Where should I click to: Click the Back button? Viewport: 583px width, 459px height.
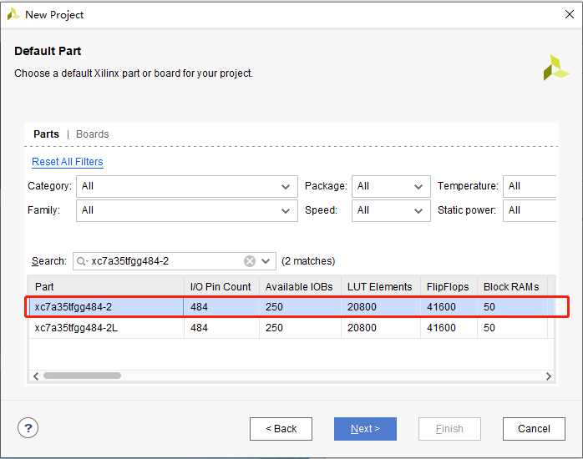click(281, 429)
